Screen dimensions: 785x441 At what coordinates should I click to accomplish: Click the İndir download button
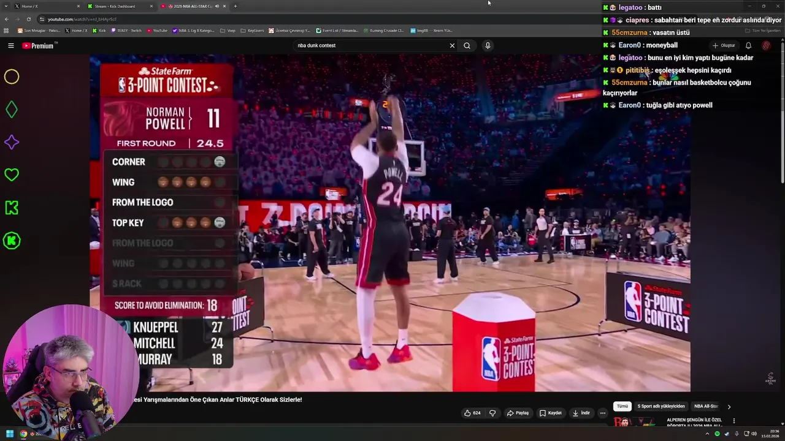581,413
